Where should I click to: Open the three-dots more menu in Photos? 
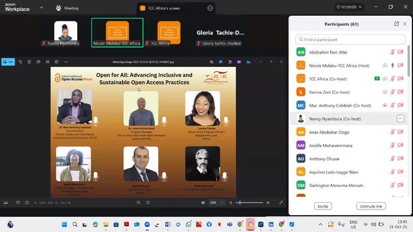[66, 62]
